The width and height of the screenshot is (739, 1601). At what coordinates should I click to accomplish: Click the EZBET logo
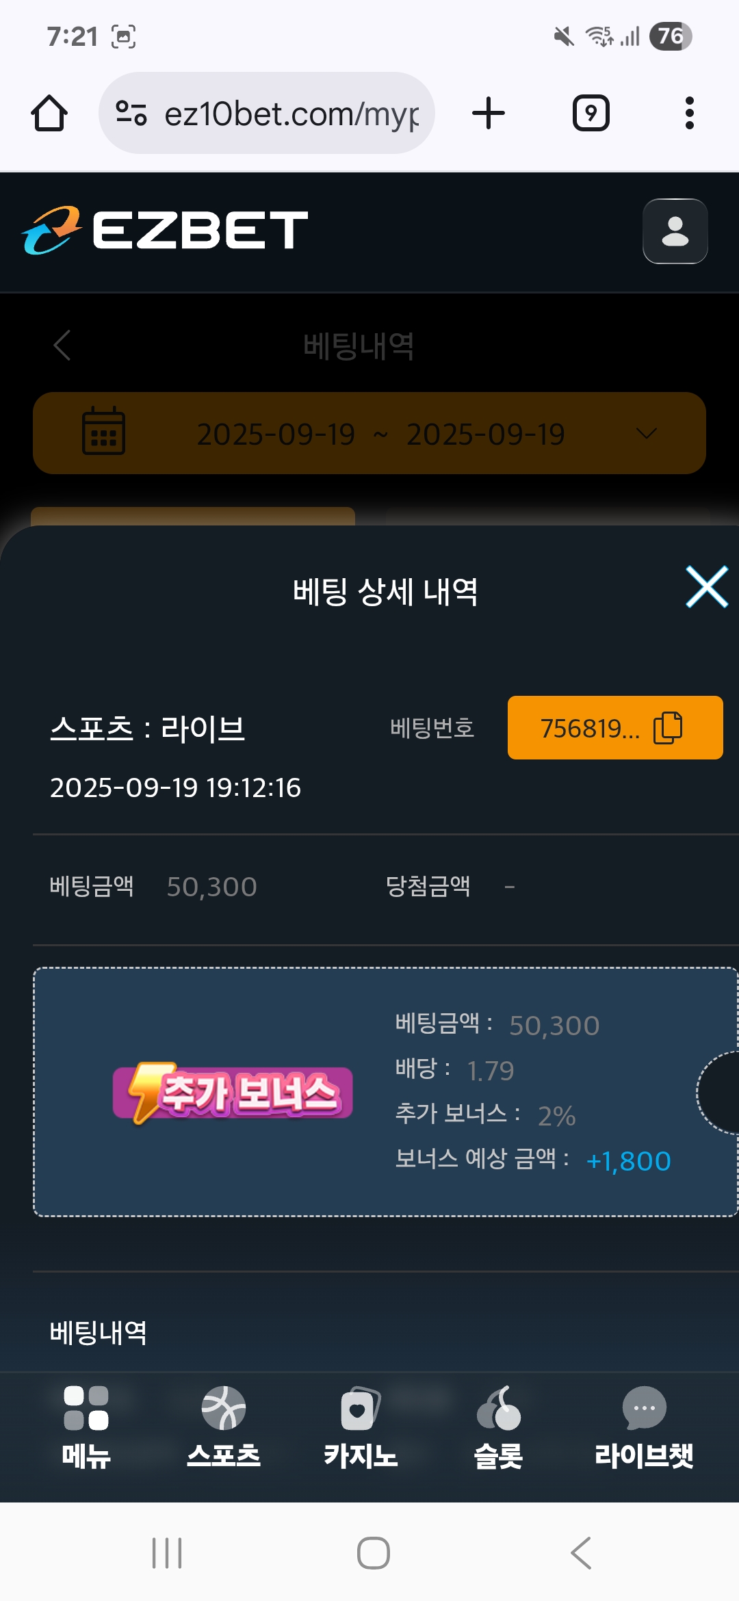165,230
